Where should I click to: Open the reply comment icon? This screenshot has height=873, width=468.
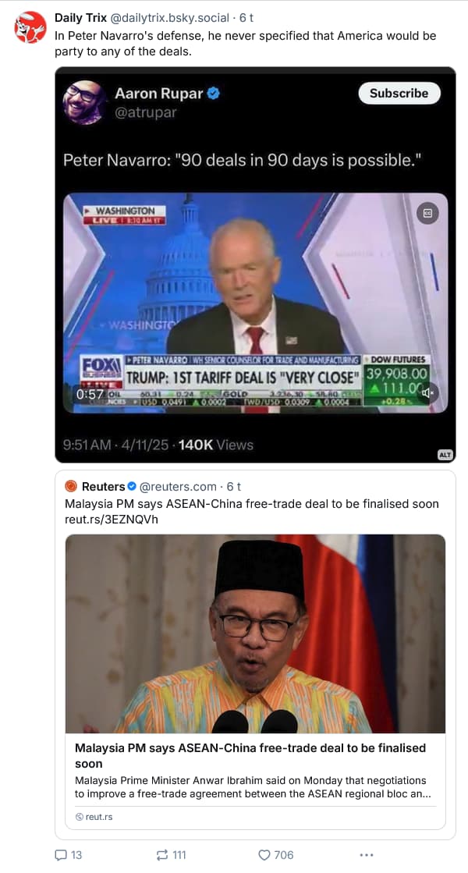point(61,854)
